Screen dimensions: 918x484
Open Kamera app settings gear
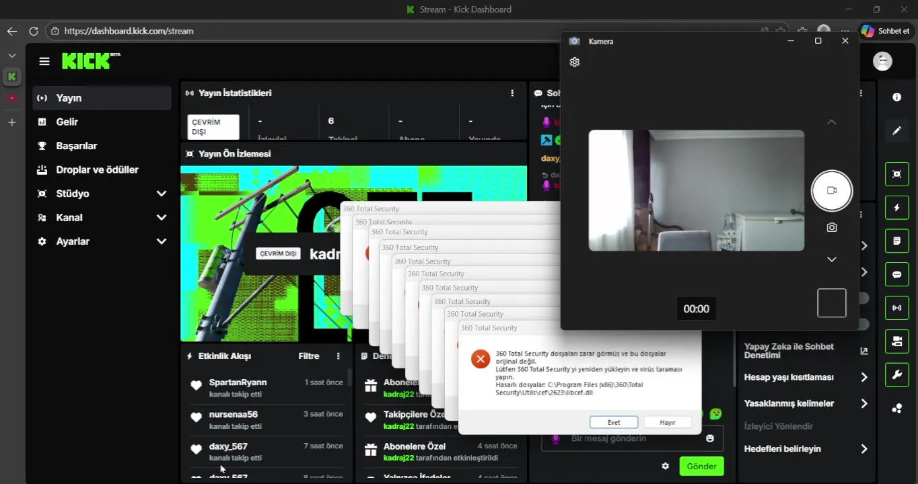pos(574,62)
